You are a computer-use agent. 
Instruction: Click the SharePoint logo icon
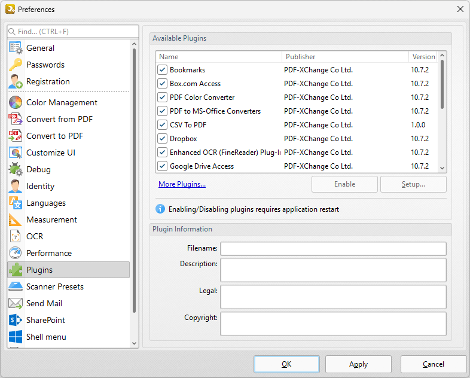pos(16,320)
